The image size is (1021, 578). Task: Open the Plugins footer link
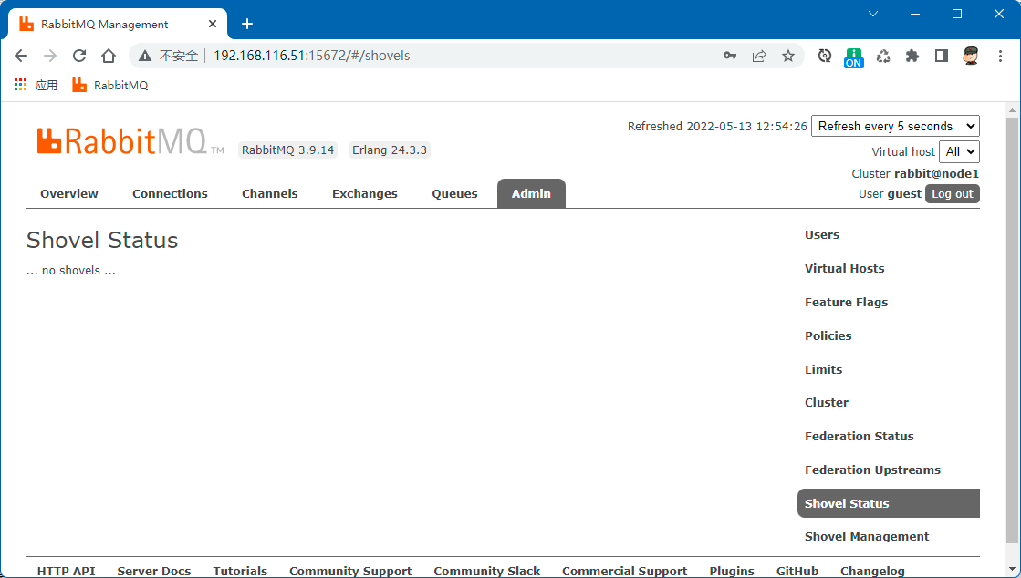[732, 571]
